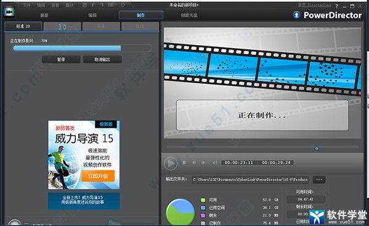This screenshot has height=226, width=369.
Task: Open the help question mark icon
Action: click(x=337, y=6)
